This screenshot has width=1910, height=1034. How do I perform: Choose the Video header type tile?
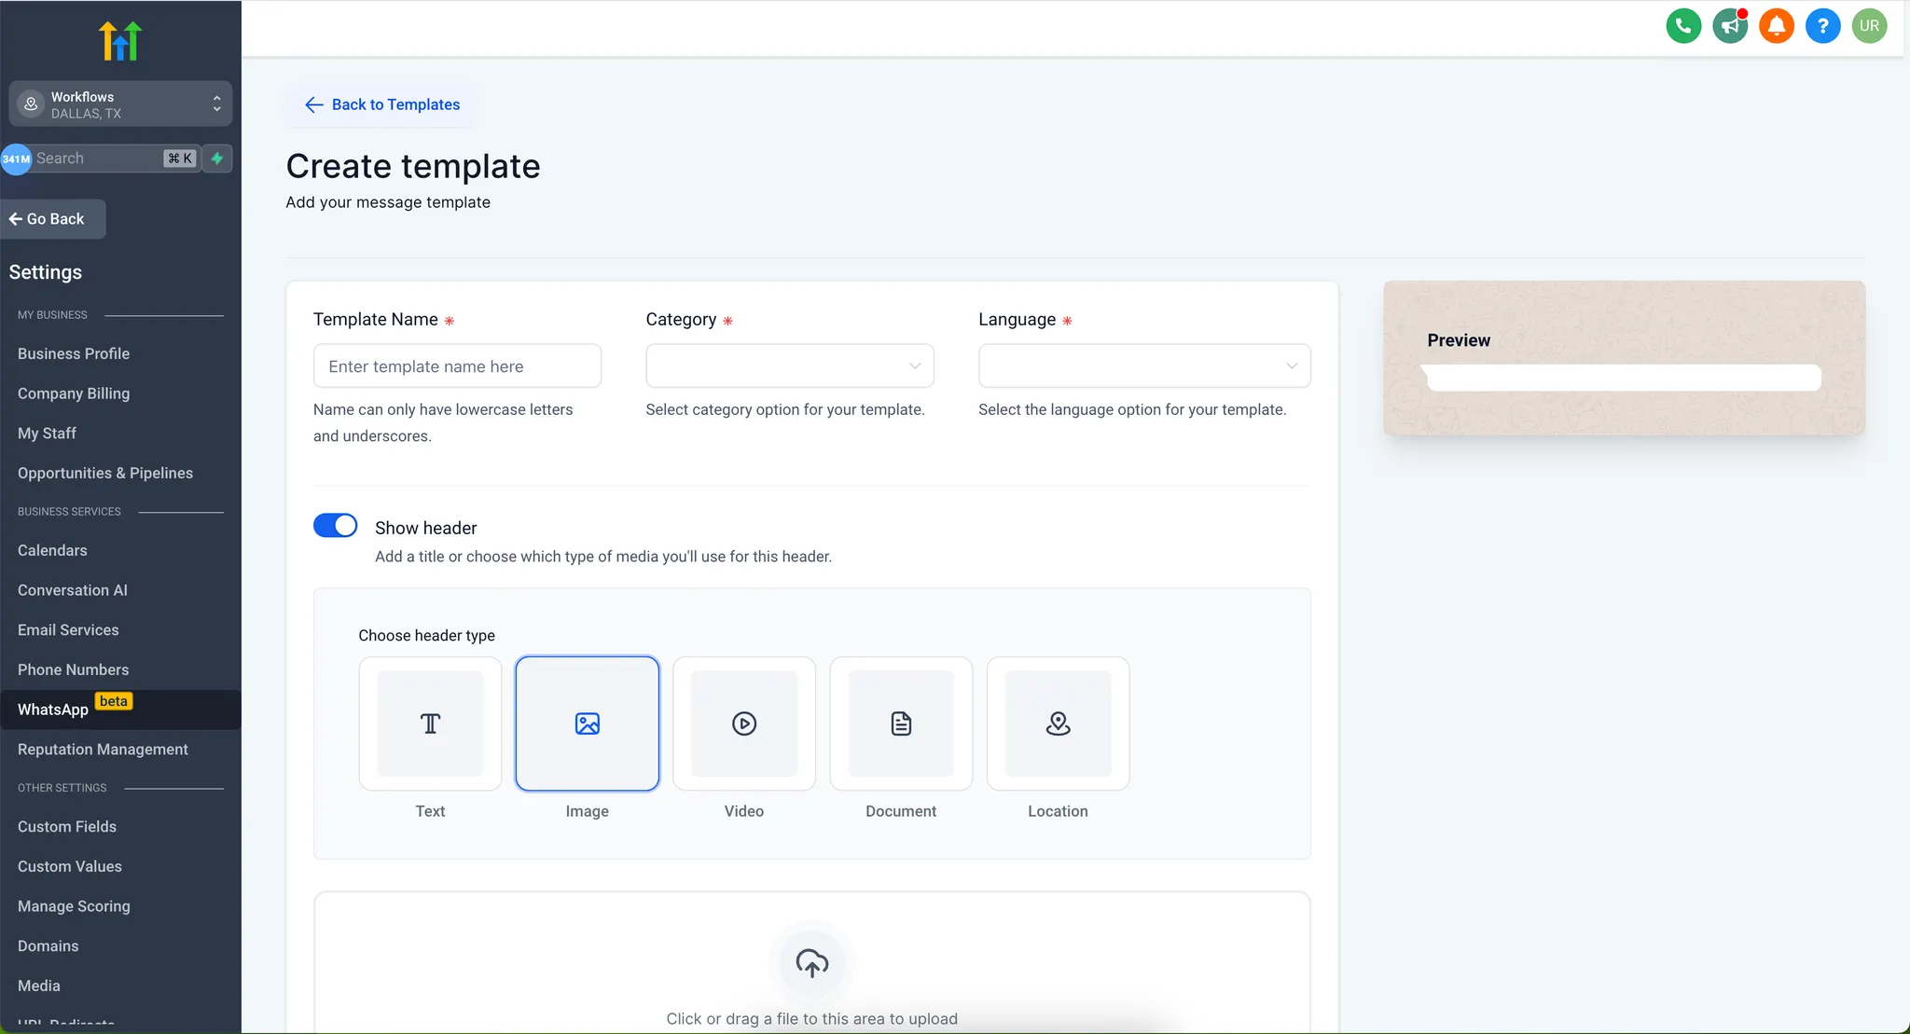point(744,724)
